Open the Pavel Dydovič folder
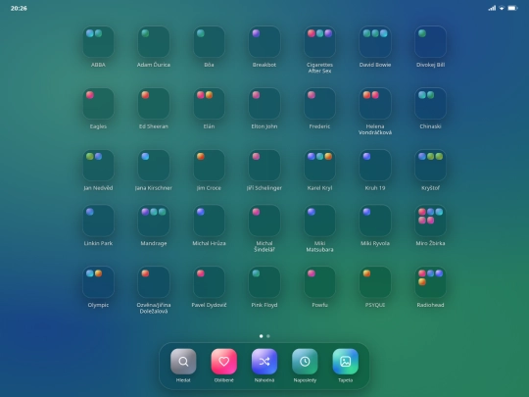 tap(209, 282)
